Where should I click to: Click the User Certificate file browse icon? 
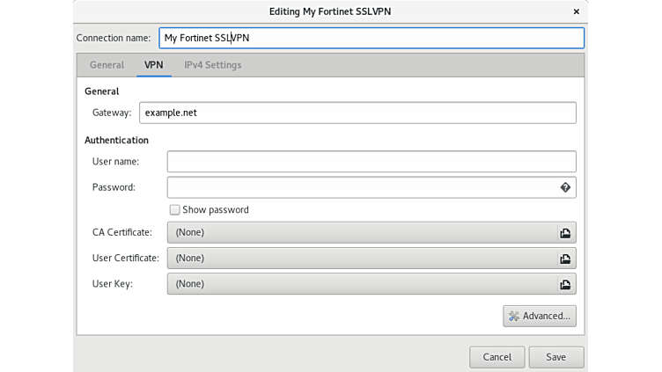(565, 259)
